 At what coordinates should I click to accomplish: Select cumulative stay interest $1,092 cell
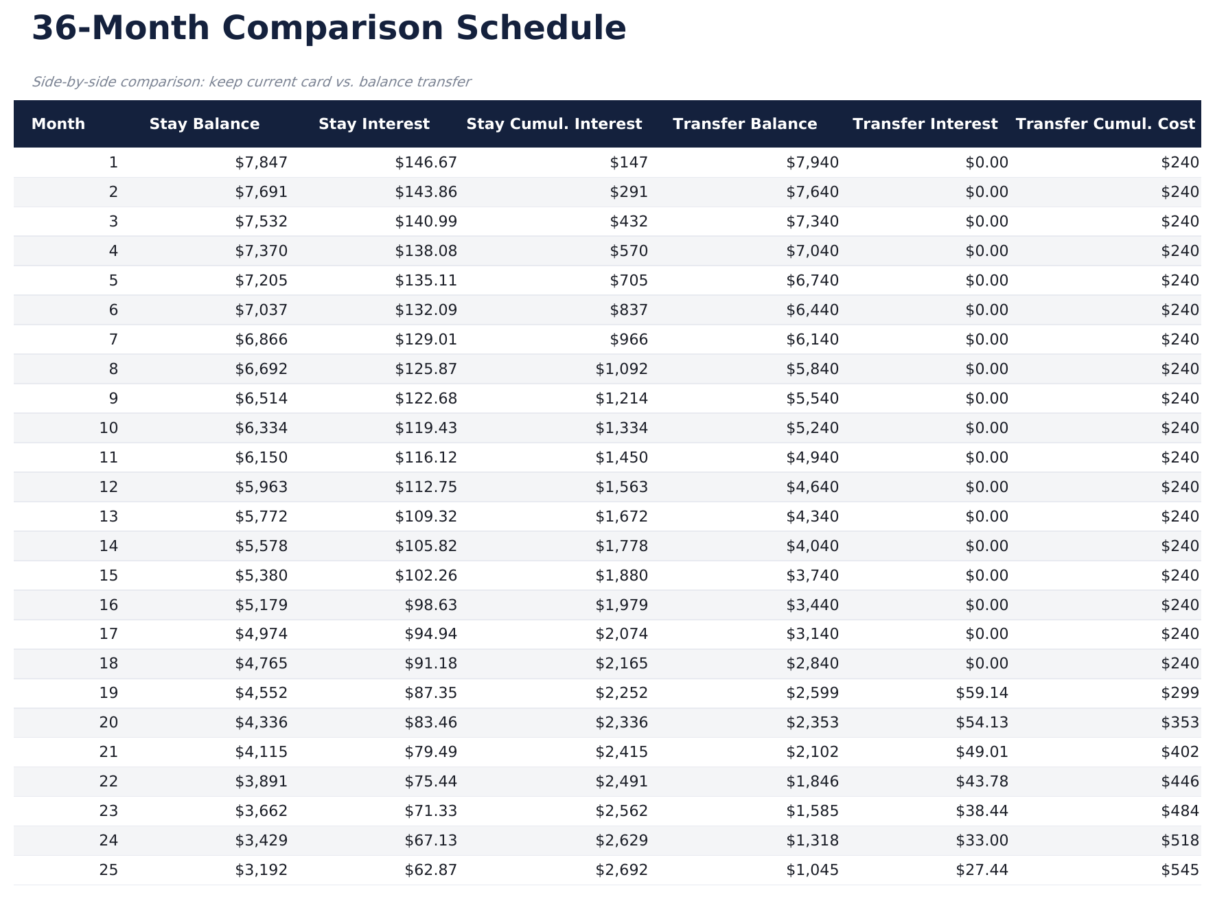pos(622,369)
